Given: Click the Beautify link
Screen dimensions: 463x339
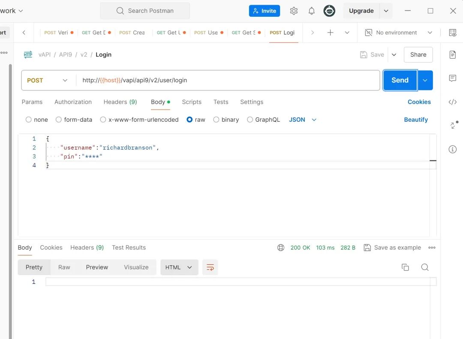Looking at the screenshot, I should pos(416,120).
